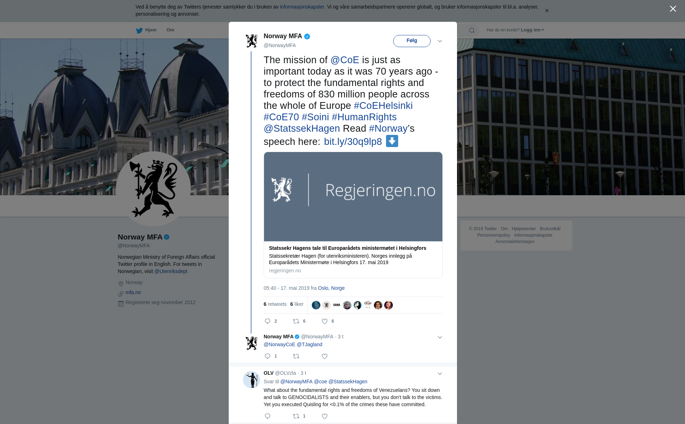Click the first liker avatar thumbnail
The width and height of the screenshot is (685, 424).
316,305
